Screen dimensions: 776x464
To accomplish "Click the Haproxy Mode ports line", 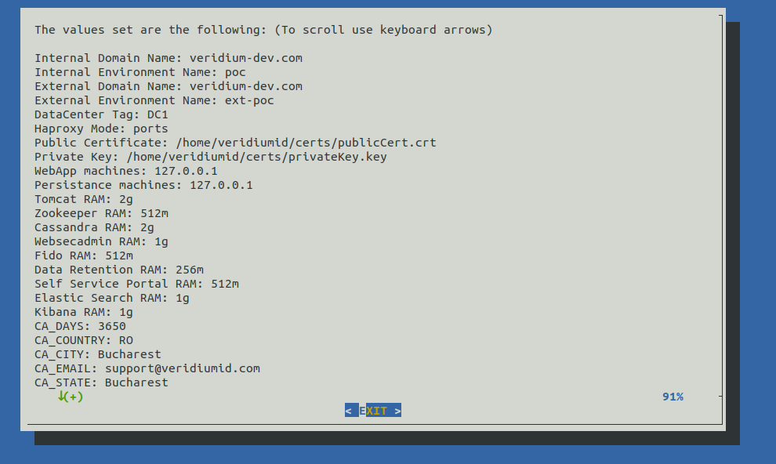I will (x=101, y=129).
